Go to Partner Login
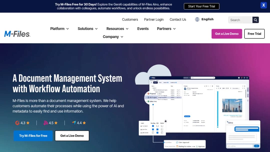The width and height of the screenshot is (270, 152). (x=154, y=19)
